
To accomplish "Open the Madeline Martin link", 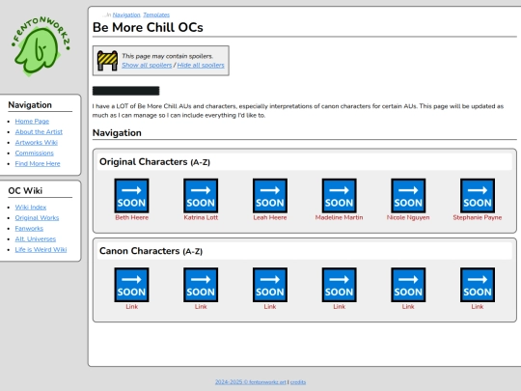I will point(339,217).
